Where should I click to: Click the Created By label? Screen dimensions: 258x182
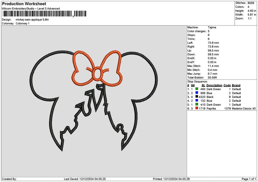pos(9,179)
